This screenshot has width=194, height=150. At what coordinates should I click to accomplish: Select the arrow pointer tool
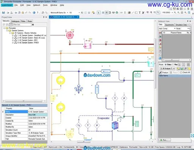click(99, 12)
